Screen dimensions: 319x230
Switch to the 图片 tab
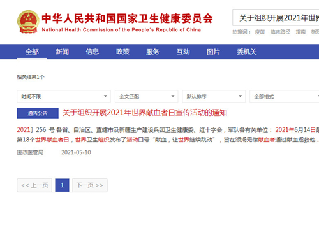213,52
